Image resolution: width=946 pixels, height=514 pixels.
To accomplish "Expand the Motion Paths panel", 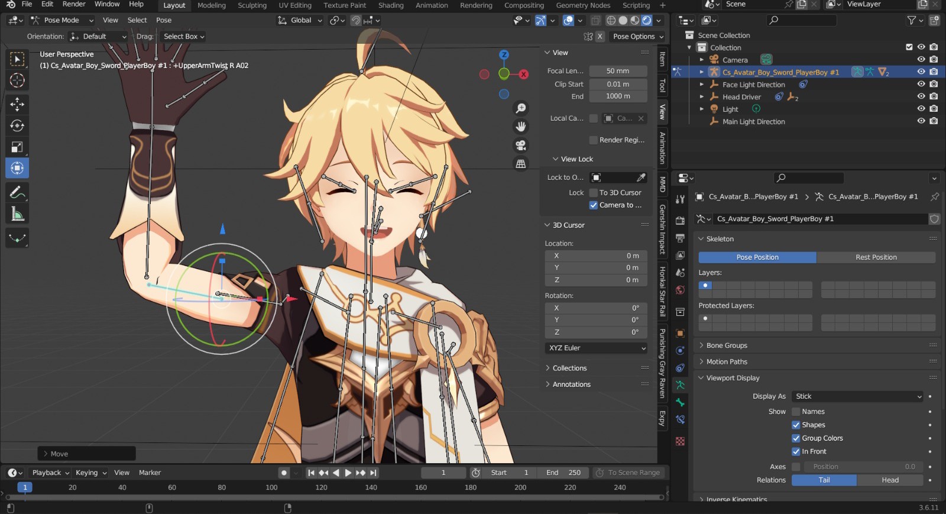I will (726, 361).
